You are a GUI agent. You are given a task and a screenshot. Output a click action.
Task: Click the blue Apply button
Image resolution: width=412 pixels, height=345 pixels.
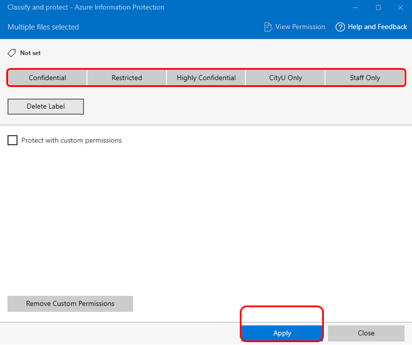click(282, 333)
